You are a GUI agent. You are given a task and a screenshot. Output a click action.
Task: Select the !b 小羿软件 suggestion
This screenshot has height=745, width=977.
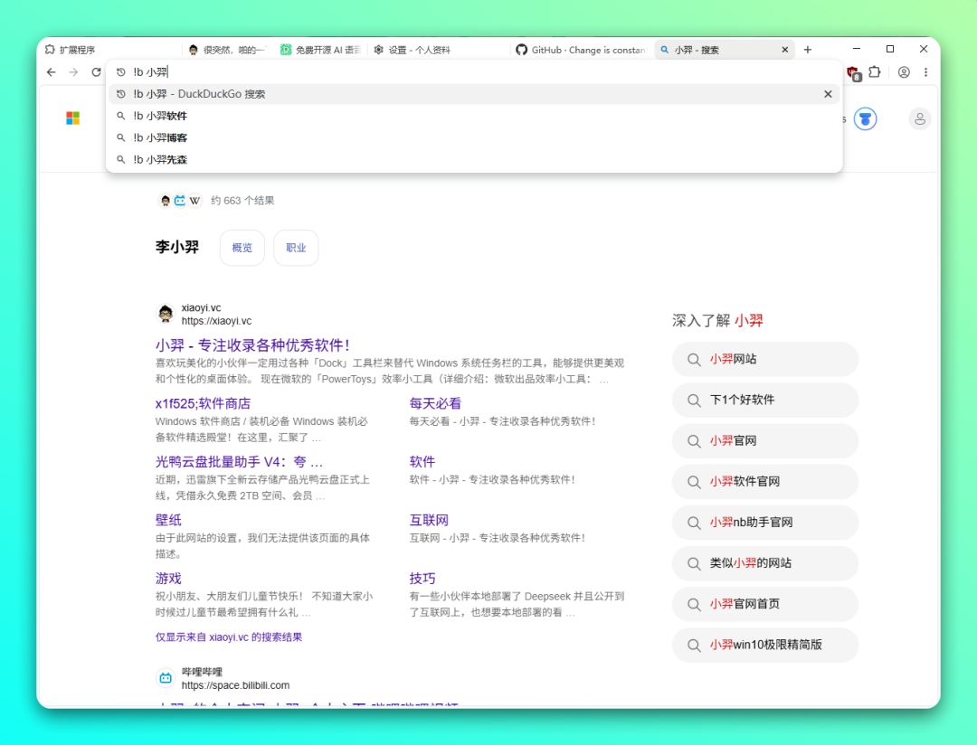click(x=473, y=116)
